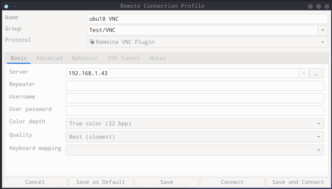Open the SSH Tunnel tab

click(x=124, y=58)
